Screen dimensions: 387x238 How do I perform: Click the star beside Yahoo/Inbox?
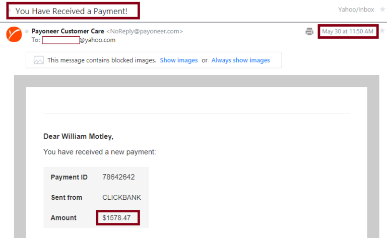[382, 10]
